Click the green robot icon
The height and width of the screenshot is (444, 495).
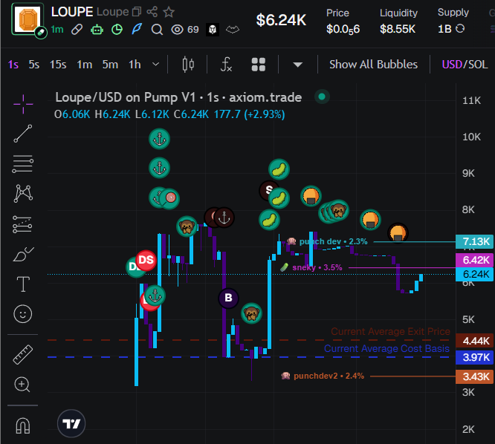pyautogui.click(x=97, y=30)
